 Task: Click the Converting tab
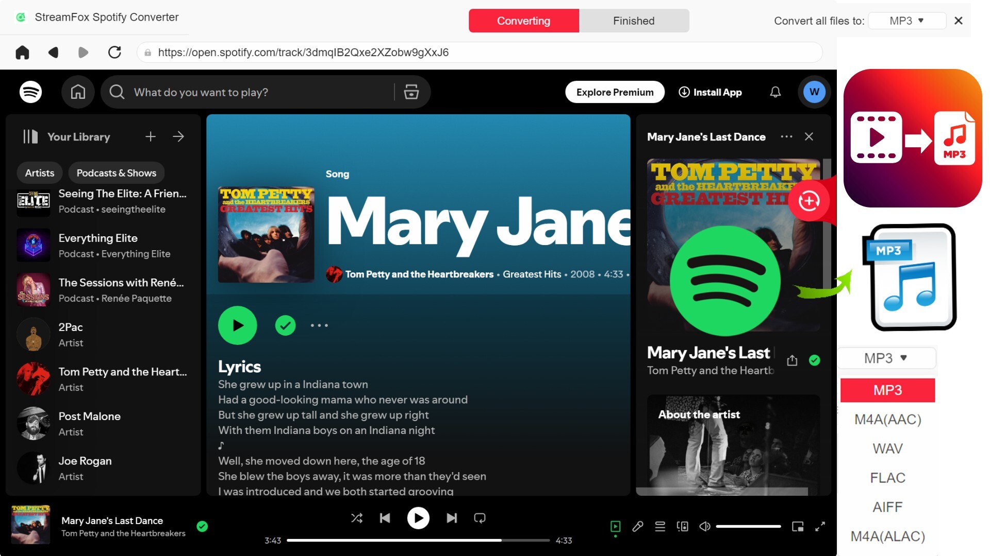(523, 20)
